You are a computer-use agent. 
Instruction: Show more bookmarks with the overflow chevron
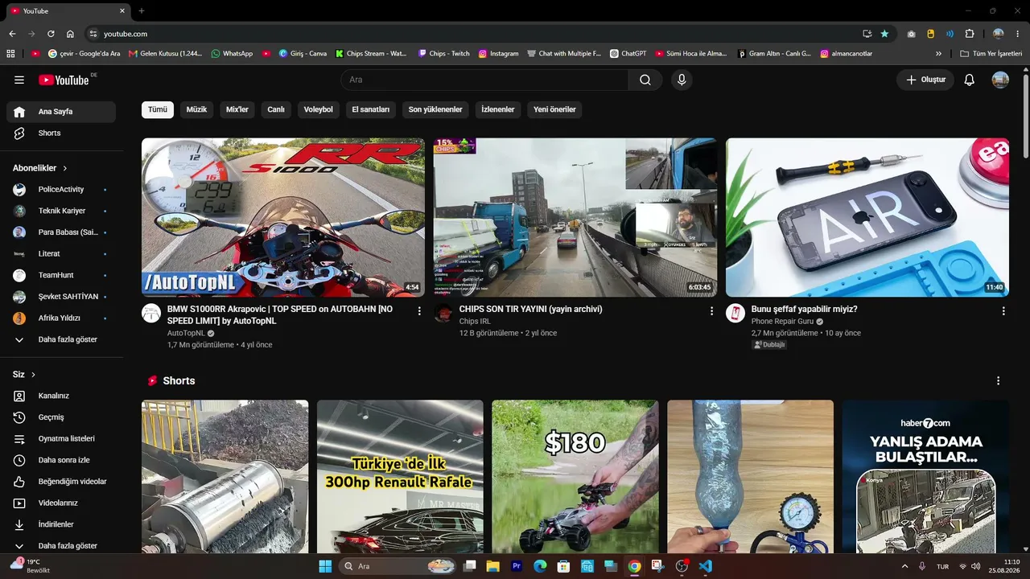(938, 54)
